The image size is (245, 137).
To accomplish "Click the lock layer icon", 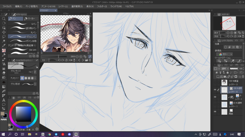I will [x=228, y=72].
